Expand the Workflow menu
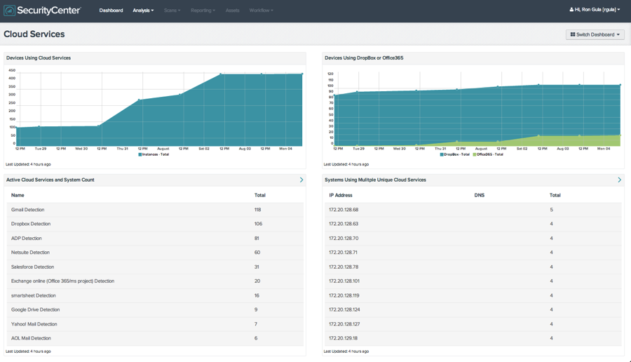The width and height of the screenshot is (631, 362). coord(262,11)
